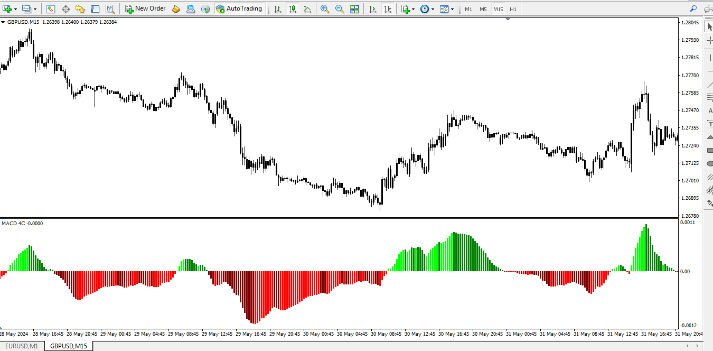Open the Market Watch panel
Screen dimensions: 713x351
click(50, 8)
